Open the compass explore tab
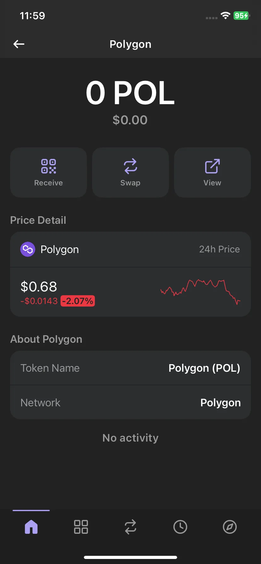The width and height of the screenshot is (261, 564). pos(230,527)
